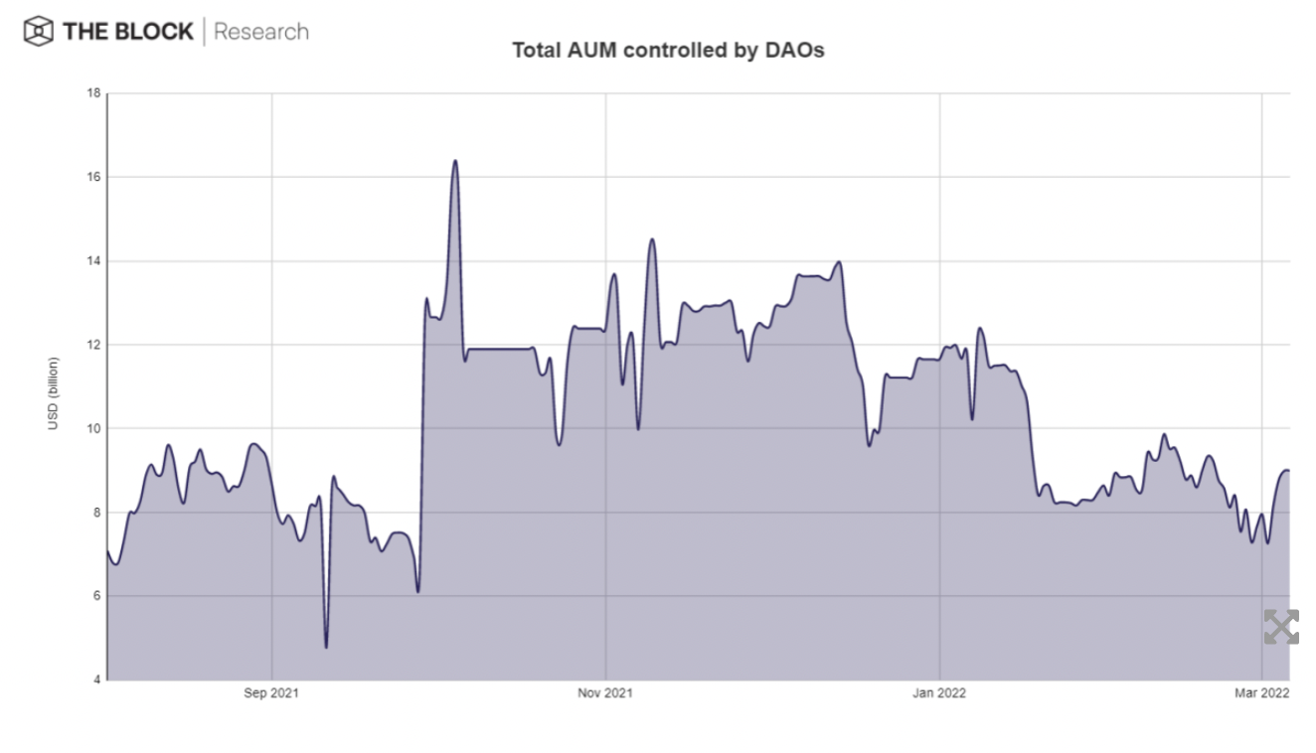
Task: Click the Research label beside the logo
Action: tap(260, 32)
